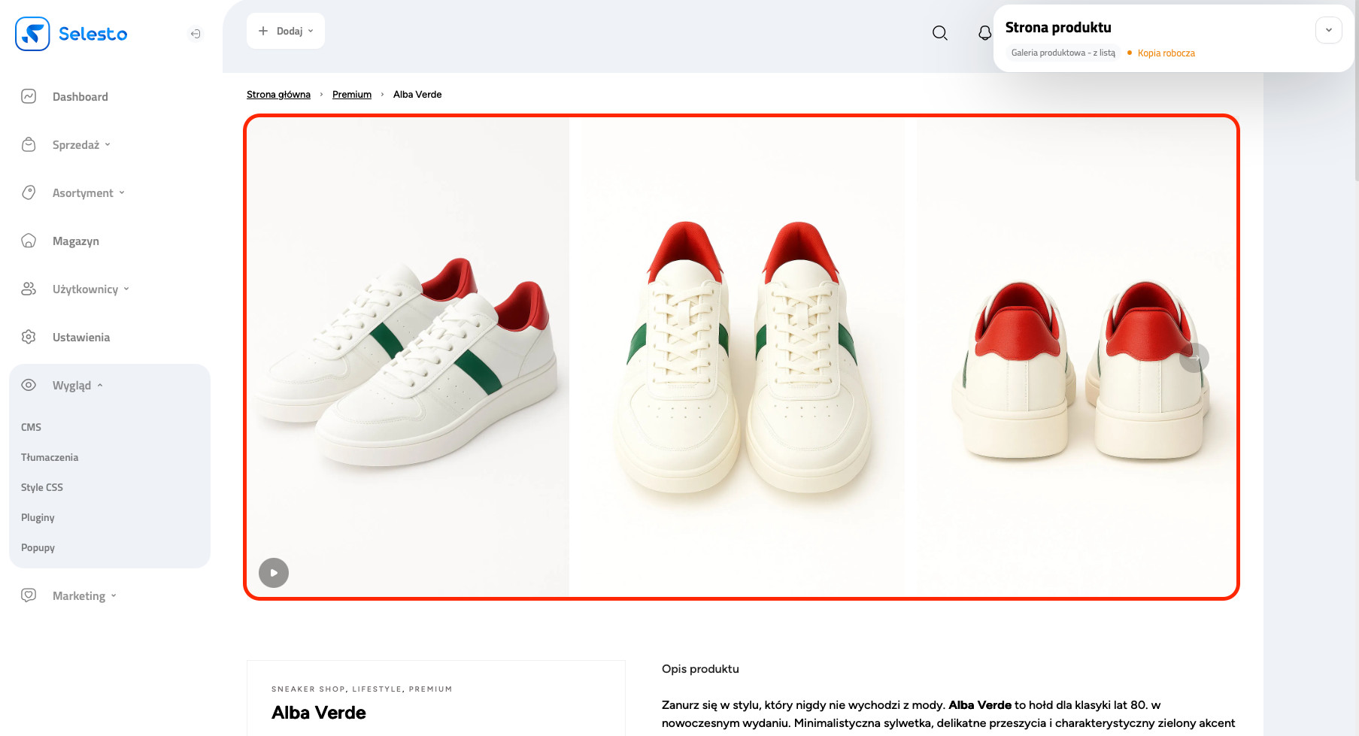1359x736 pixels.
Task: Click the front-view sneakers image
Action: pyautogui.click(x=741, y=357)
